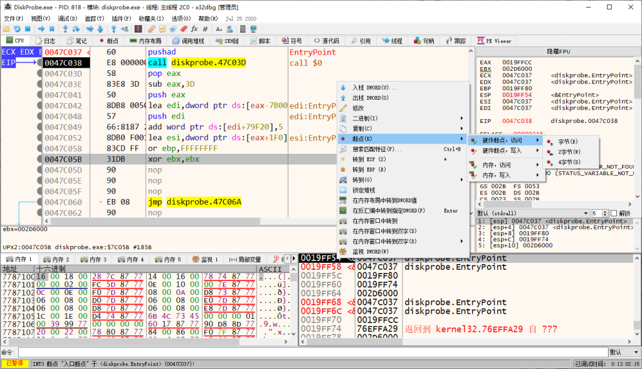Screen dimensions: 642x369
Task: Switch to the 内存布局 tab
Action: 145,41
